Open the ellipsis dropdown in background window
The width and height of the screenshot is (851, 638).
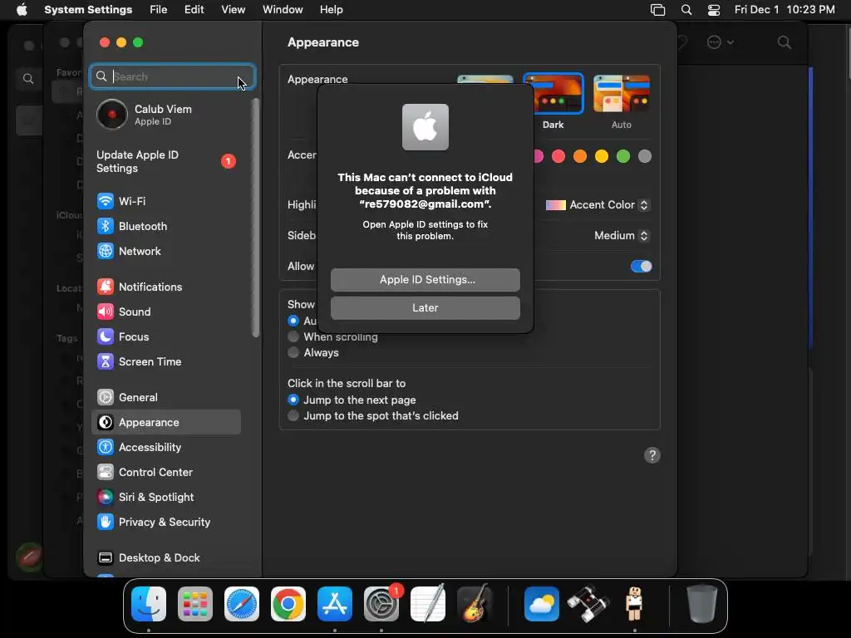point(721,42)
